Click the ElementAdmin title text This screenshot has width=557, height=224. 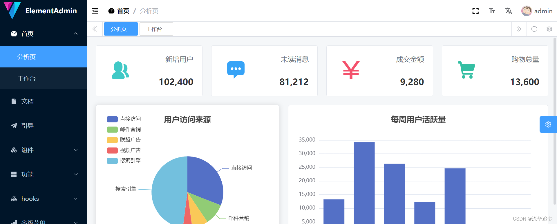(x=51, y=11)
